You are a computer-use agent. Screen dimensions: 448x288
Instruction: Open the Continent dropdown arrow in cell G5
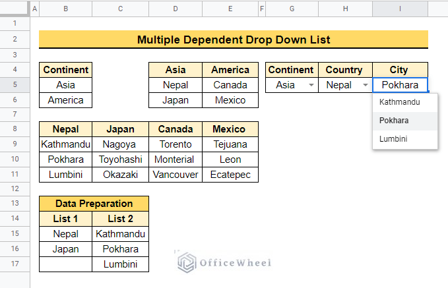tap(311, 85)
